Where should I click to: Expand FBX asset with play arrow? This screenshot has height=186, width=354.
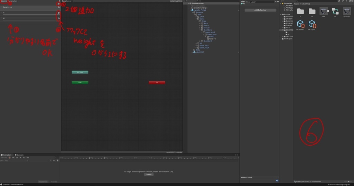pyautogui.click(x=328, y=11)
